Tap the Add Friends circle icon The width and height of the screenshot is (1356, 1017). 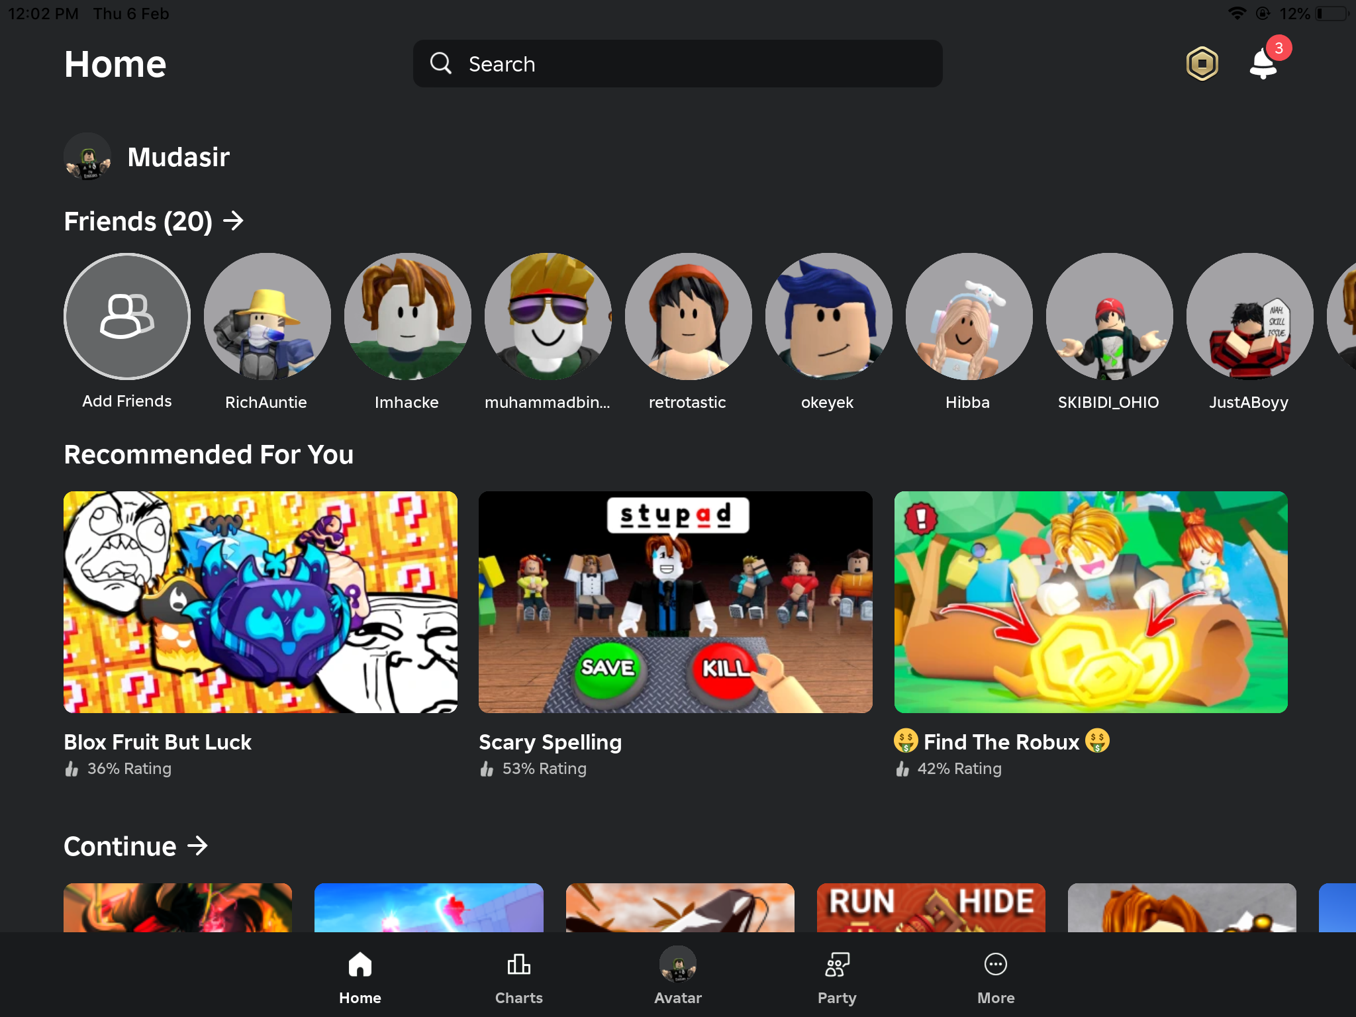click(x=127, y=316)
